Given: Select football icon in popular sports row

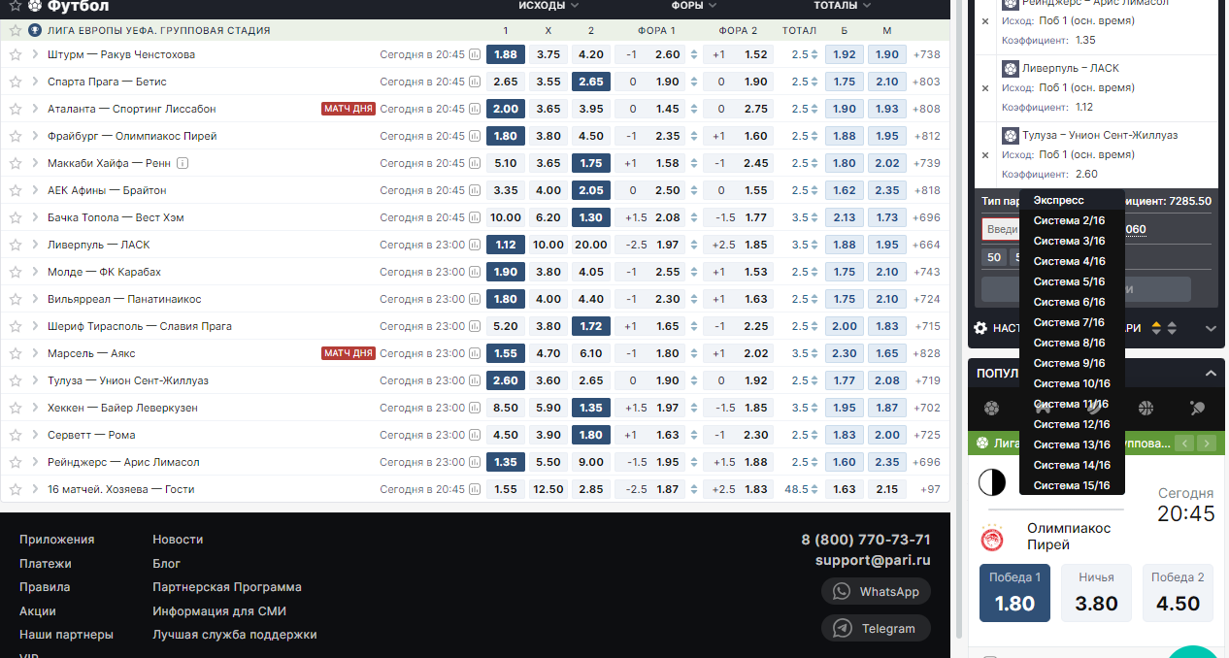Looking at the screenshot, I should tap(991, 409).
